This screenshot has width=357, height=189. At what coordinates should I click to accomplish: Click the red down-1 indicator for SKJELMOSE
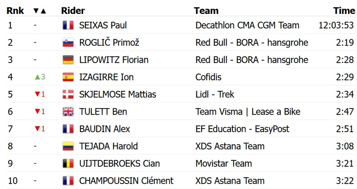pos(40,94)
